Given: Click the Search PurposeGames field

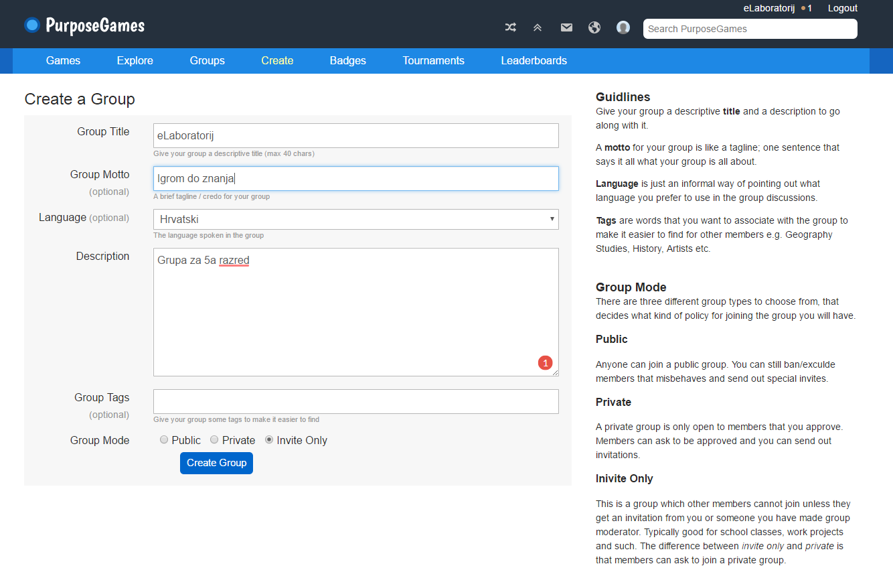Looking at the screenshot, I should [750, 29].
